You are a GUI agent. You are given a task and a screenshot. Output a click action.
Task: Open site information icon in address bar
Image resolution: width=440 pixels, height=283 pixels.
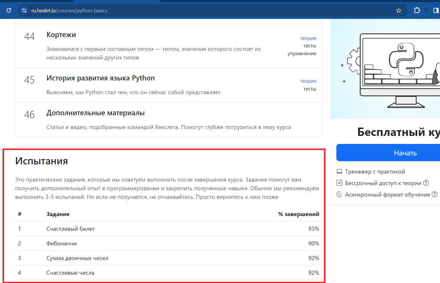click(24, 11)
